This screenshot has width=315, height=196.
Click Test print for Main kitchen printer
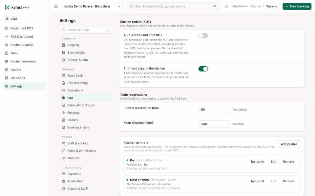coord(257,181)
